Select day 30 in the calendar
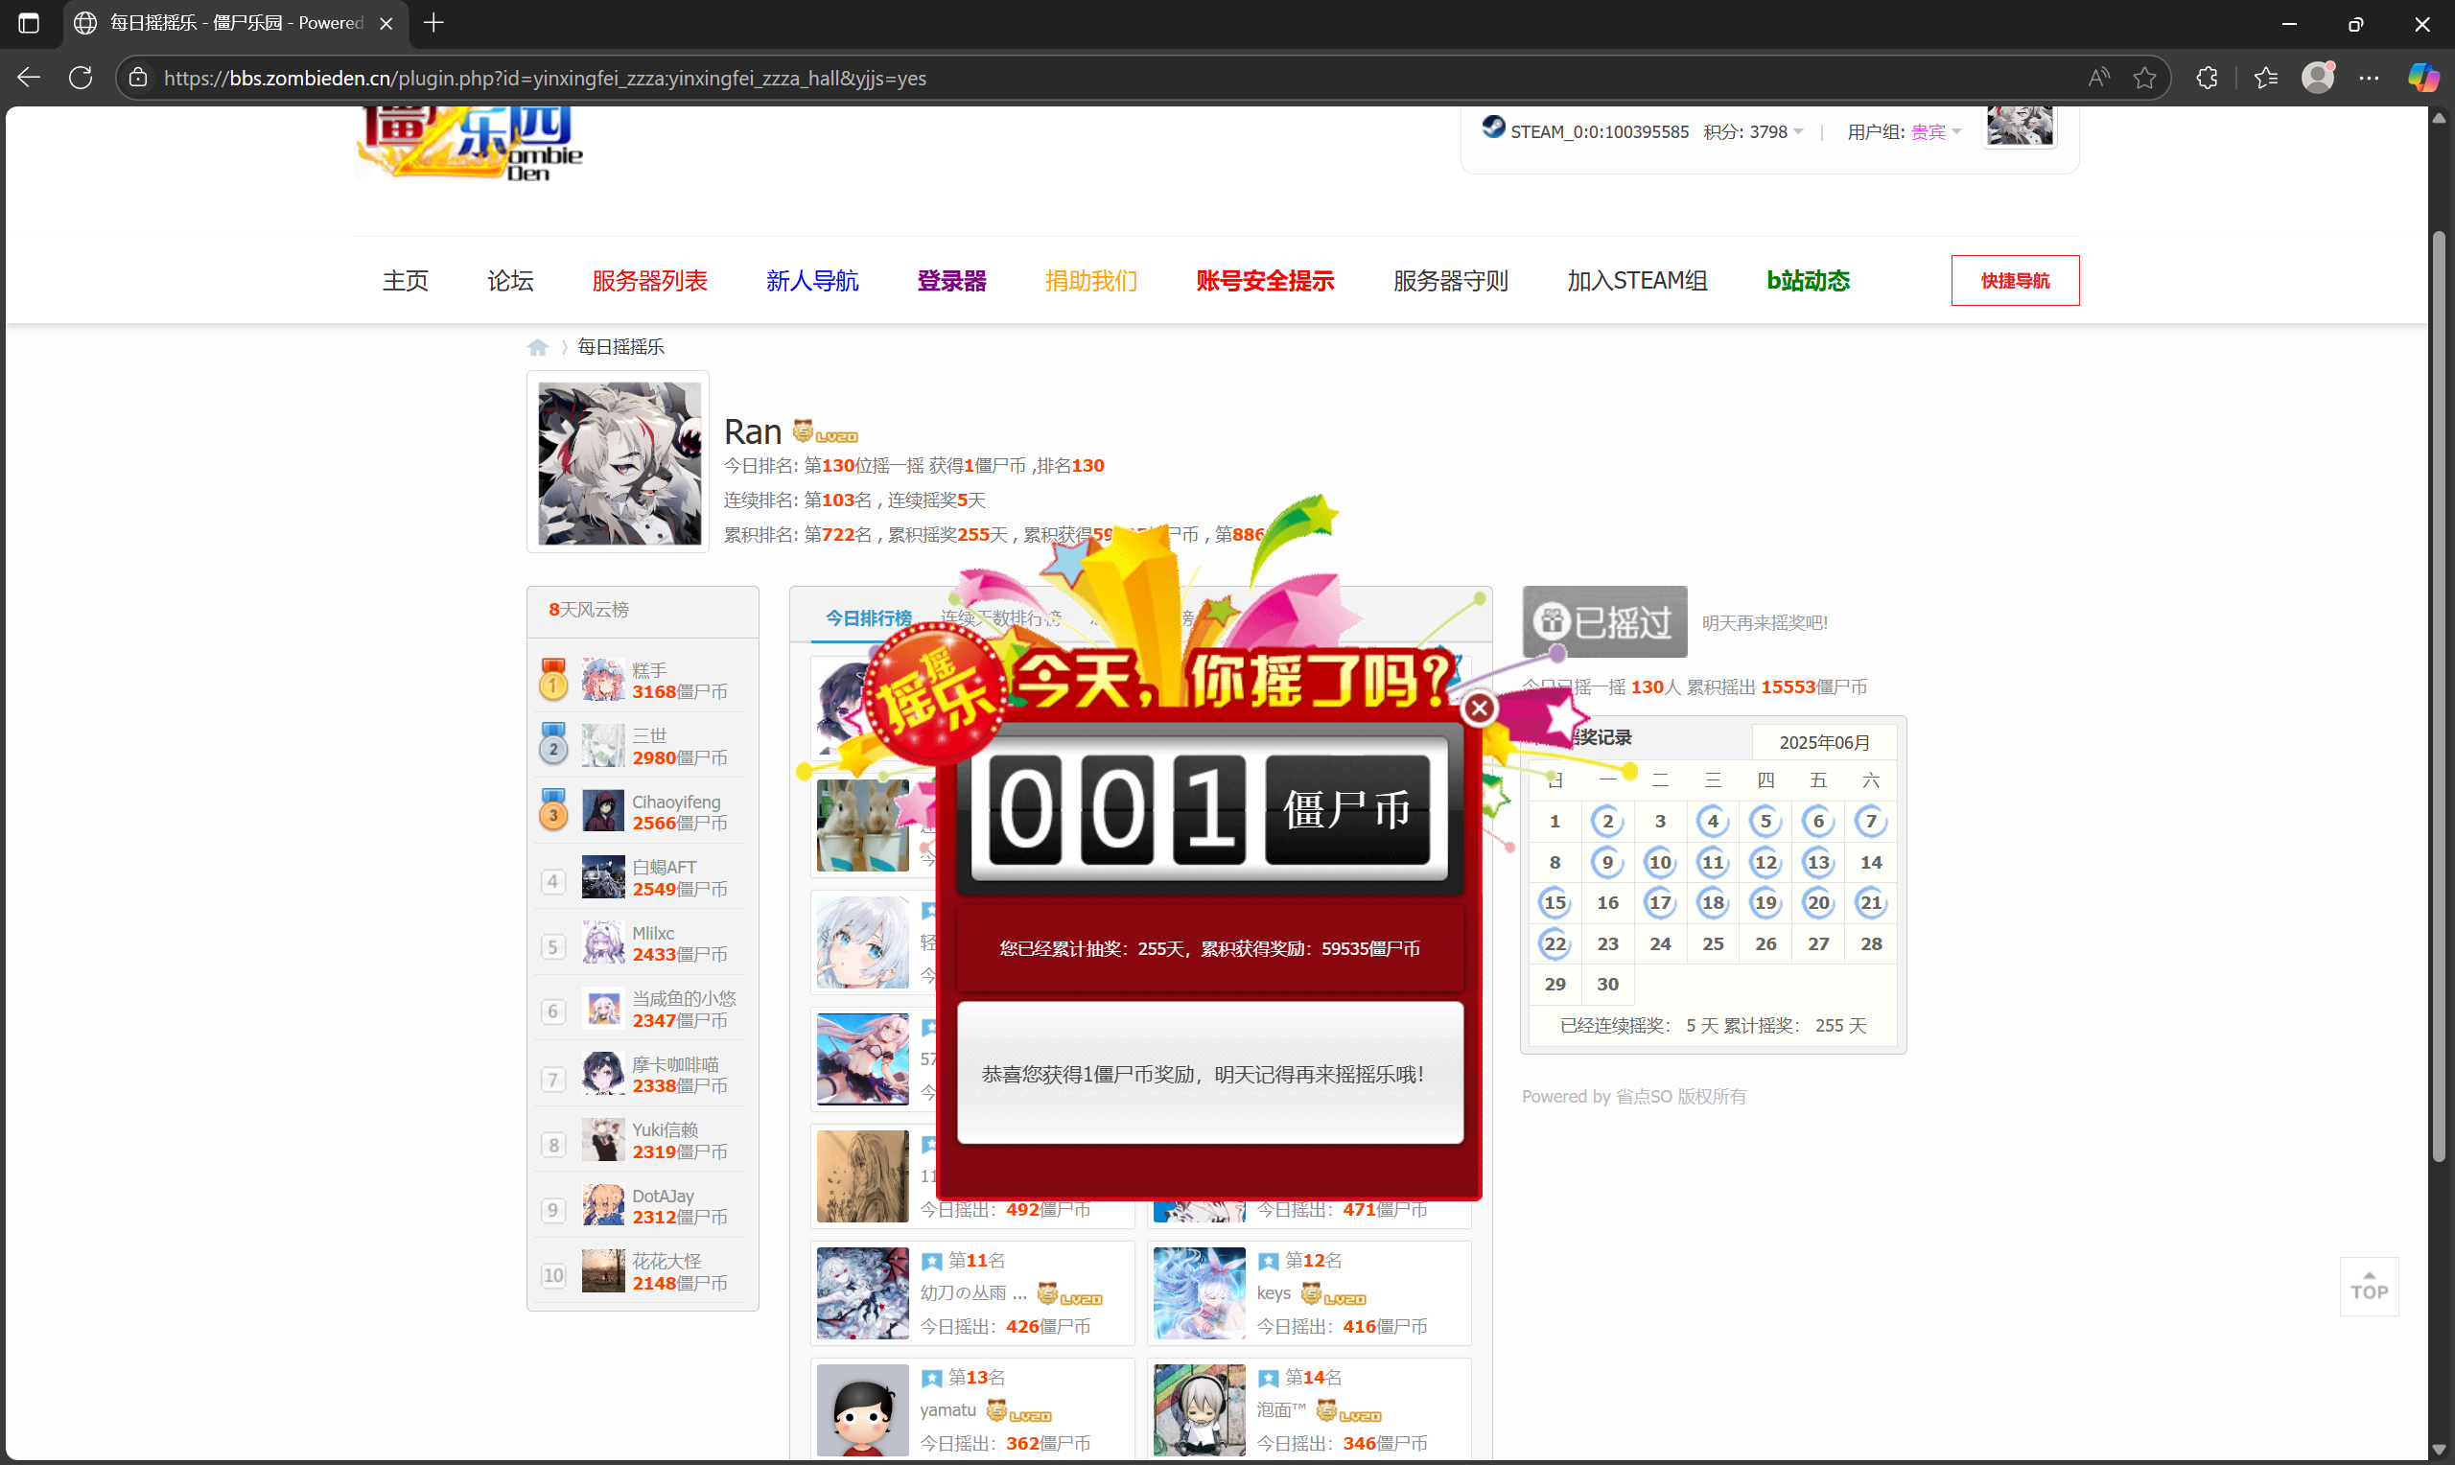Viewport: 2455px width, 1465px height. (x=1607, y=985)
